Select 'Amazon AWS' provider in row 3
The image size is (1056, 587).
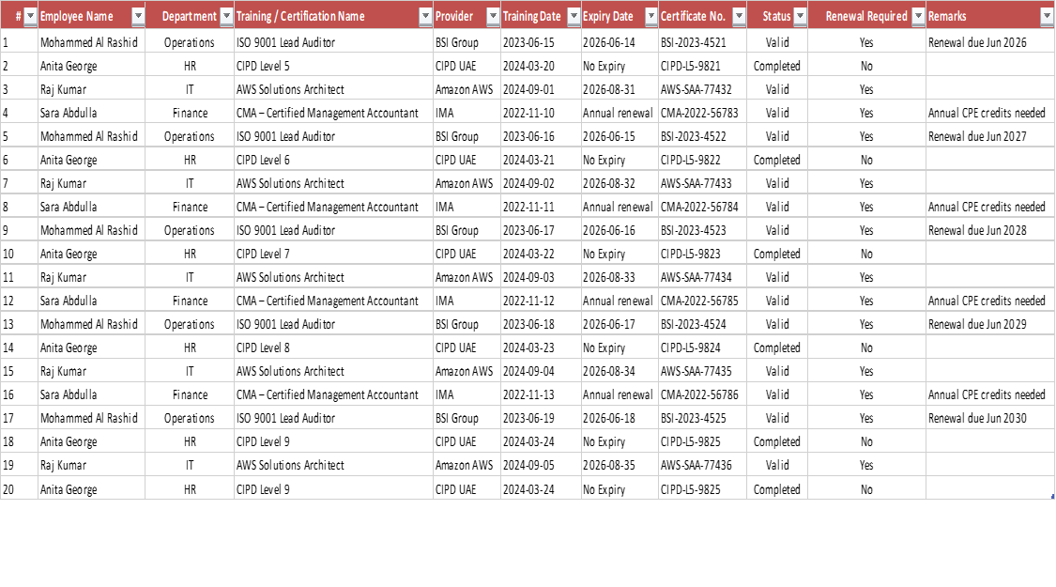[x=467, y=89]
